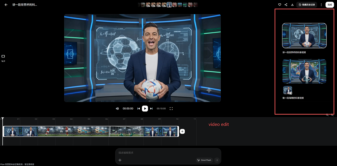Click the current time 00:00:00
The width and height of the screenshot is (337, 166).
click(x=128, y=109)
